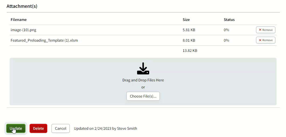
Task: Click the Size column header
Action: pos(186,20)
